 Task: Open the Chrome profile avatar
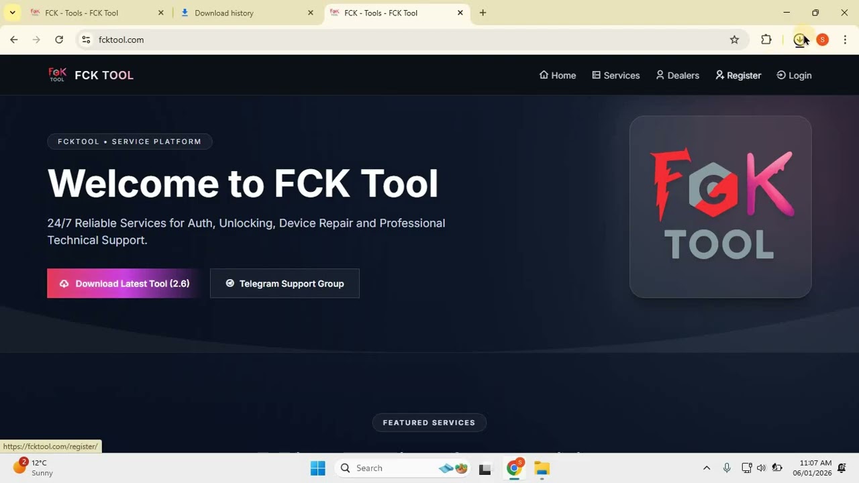[x=822, y=40]
